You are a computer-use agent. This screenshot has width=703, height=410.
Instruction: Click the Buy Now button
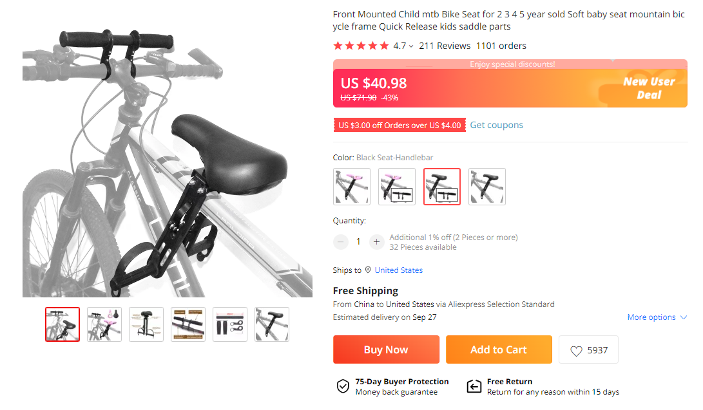(x=386, y=349)
